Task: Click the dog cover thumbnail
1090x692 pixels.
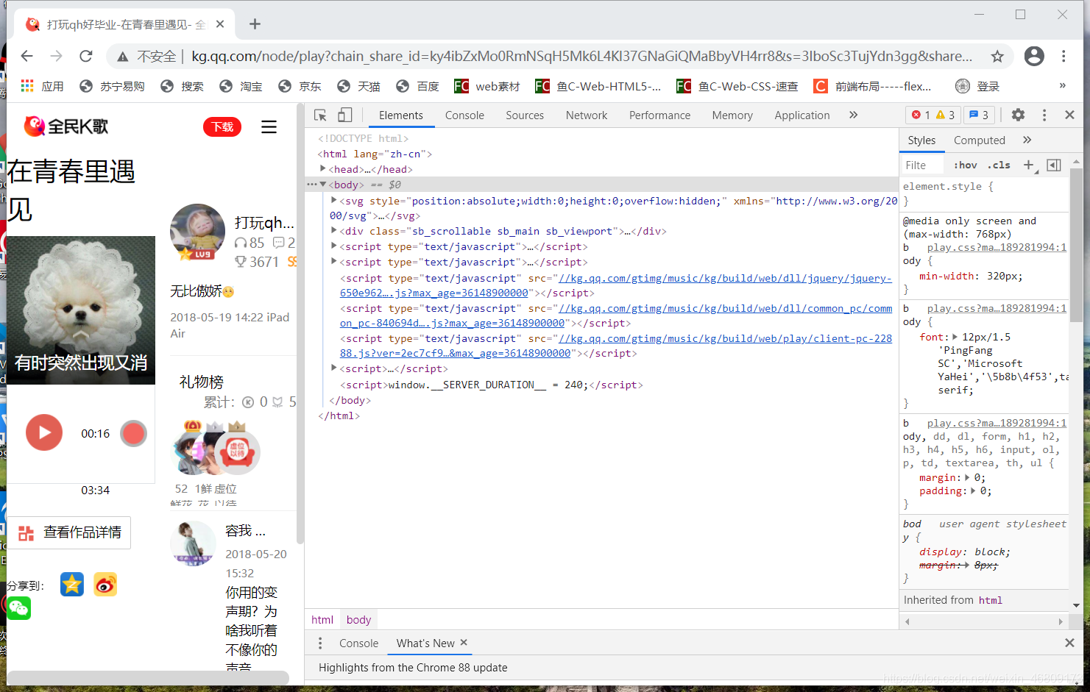Action: [x=81, y=310]
